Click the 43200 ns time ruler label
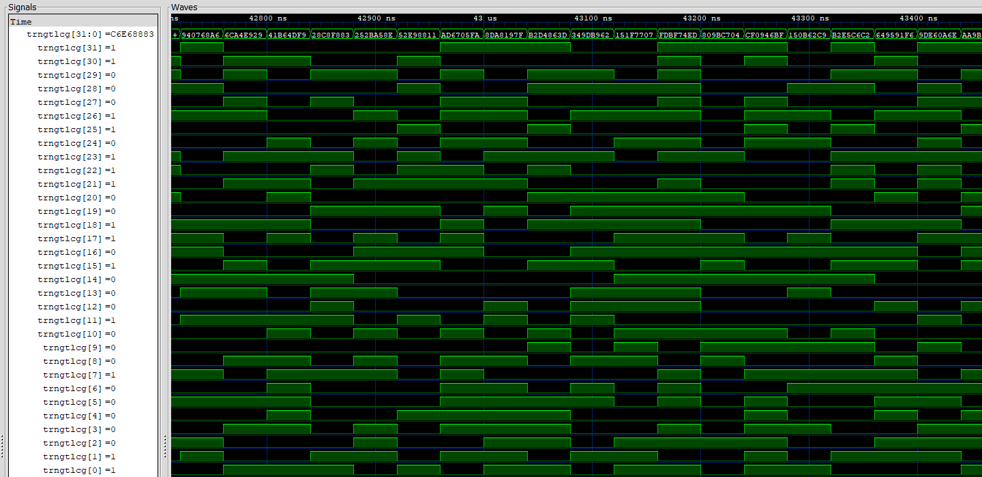The width and height of the screenshot is (982, 477). (702, 18)
